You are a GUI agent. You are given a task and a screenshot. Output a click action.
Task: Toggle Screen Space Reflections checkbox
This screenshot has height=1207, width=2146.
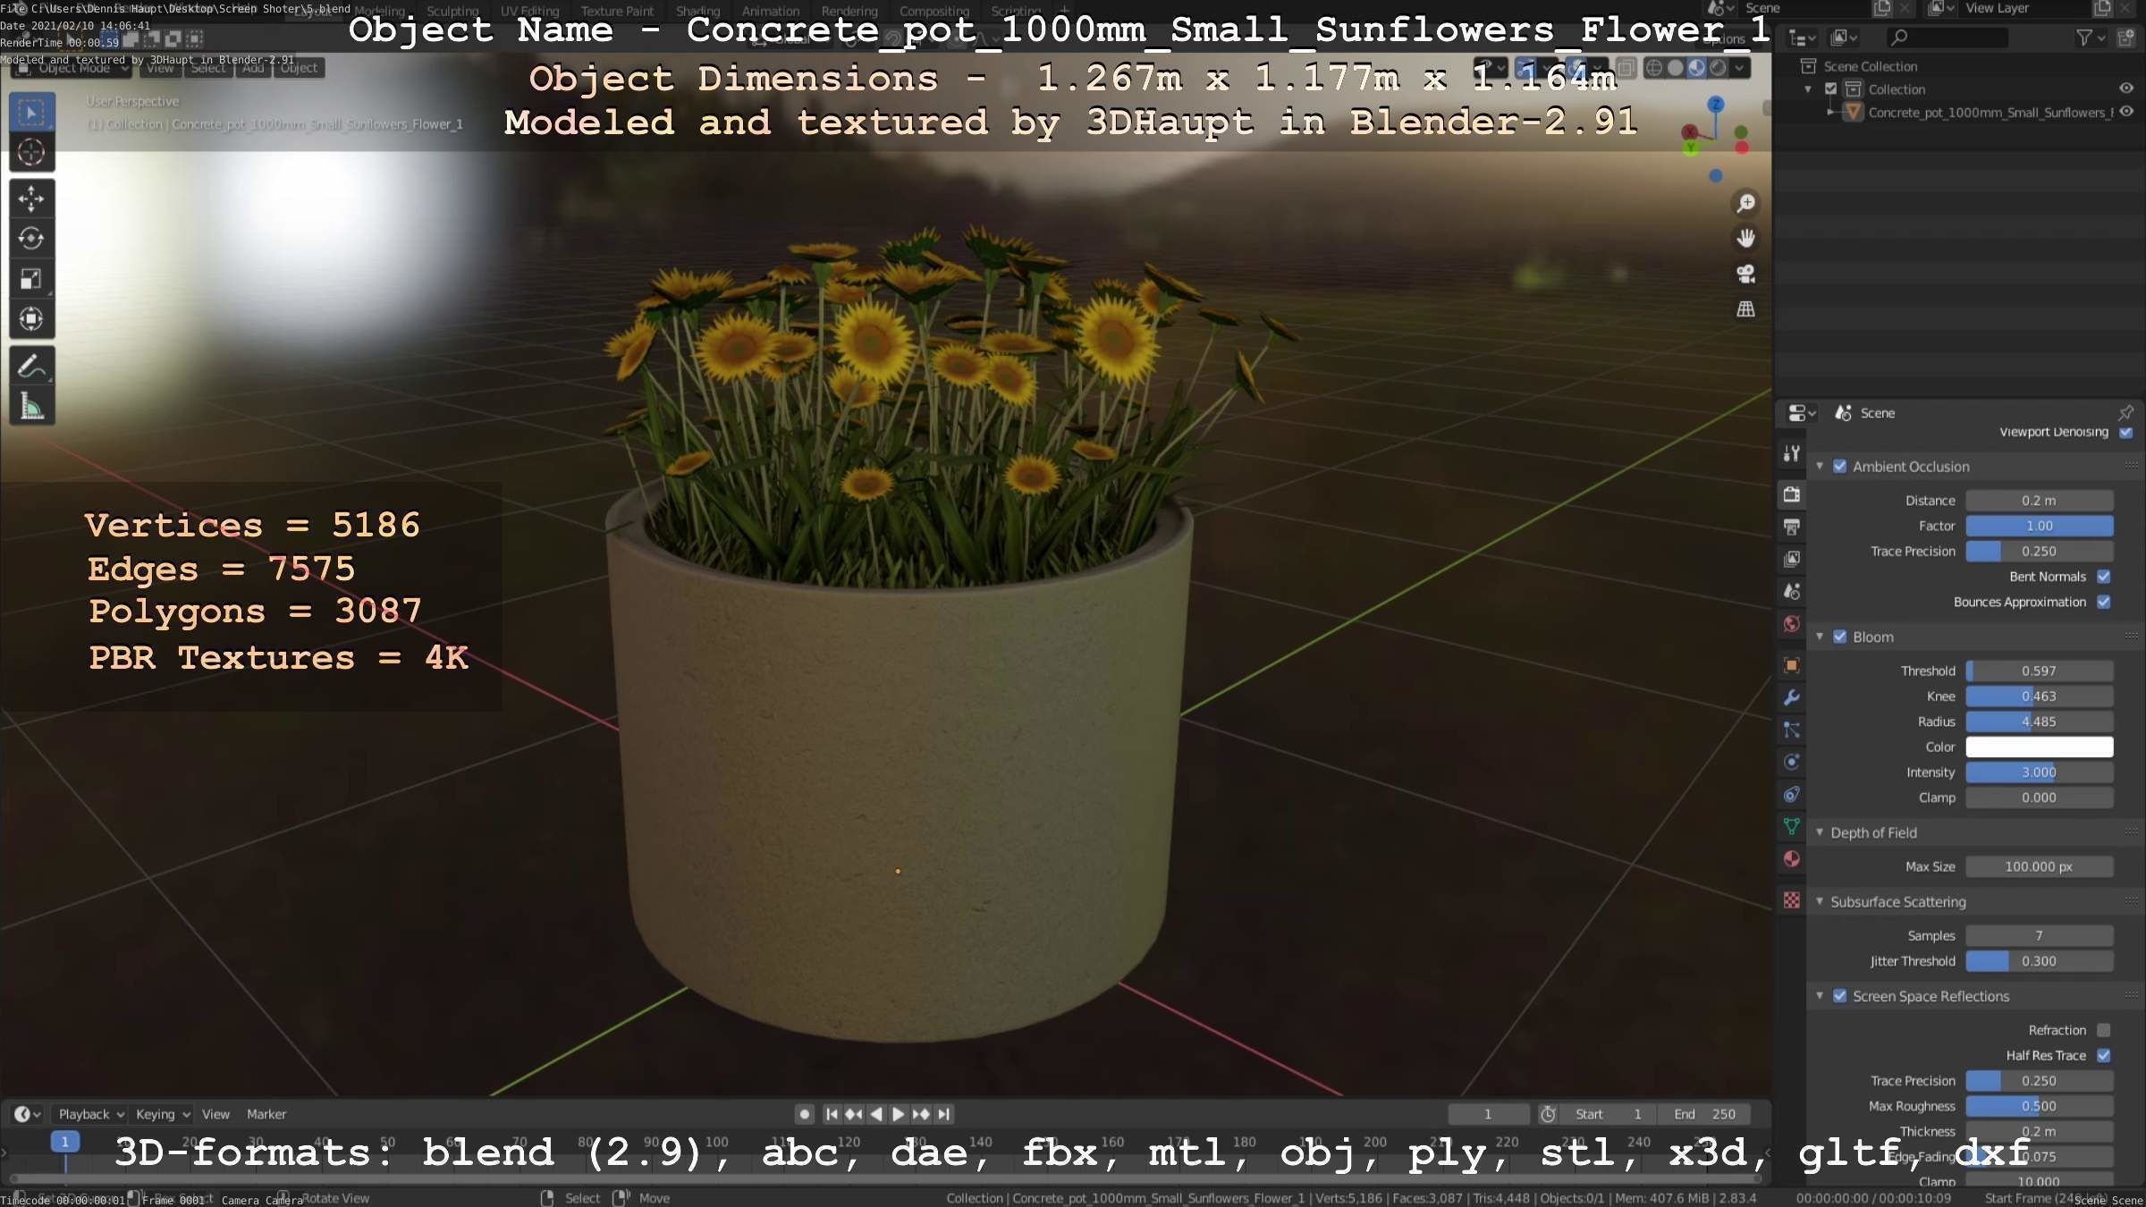tap(1839, 996)
